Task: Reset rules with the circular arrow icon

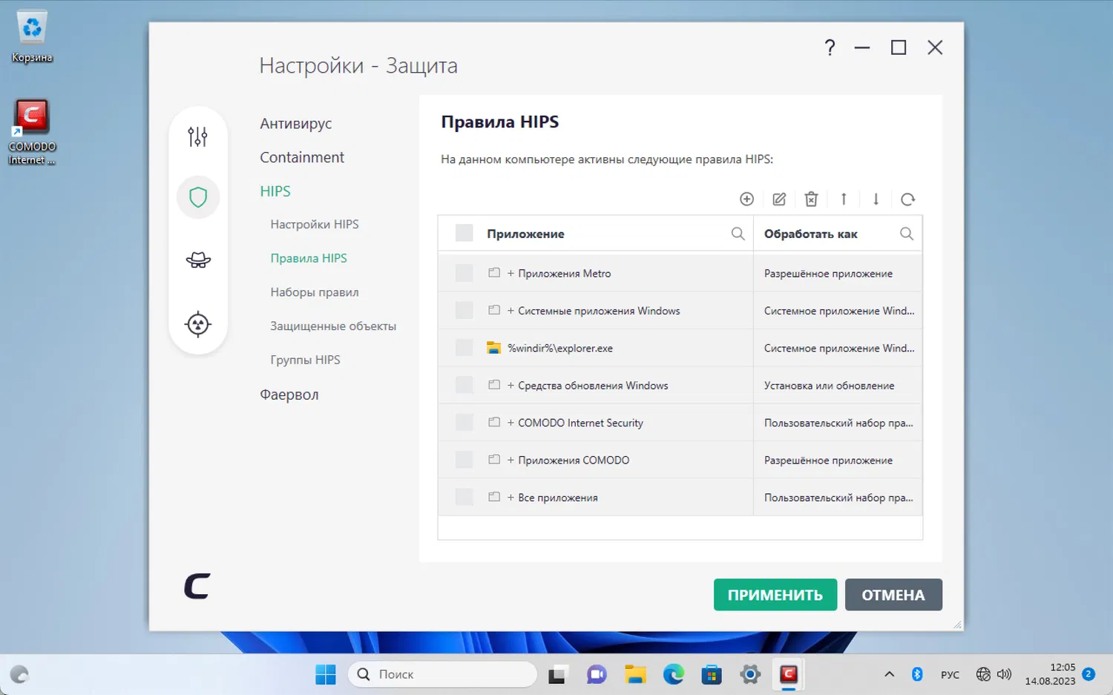Action: pyautogui.click(x=907, y=199)
